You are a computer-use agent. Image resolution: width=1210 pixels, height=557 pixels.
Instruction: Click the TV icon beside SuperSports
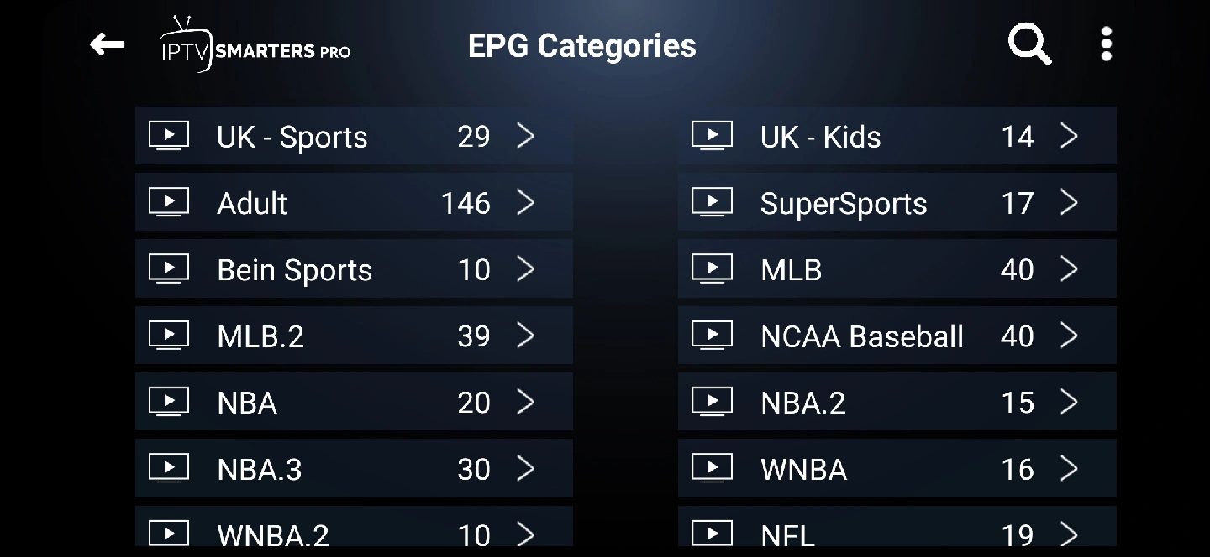[712, 203]
